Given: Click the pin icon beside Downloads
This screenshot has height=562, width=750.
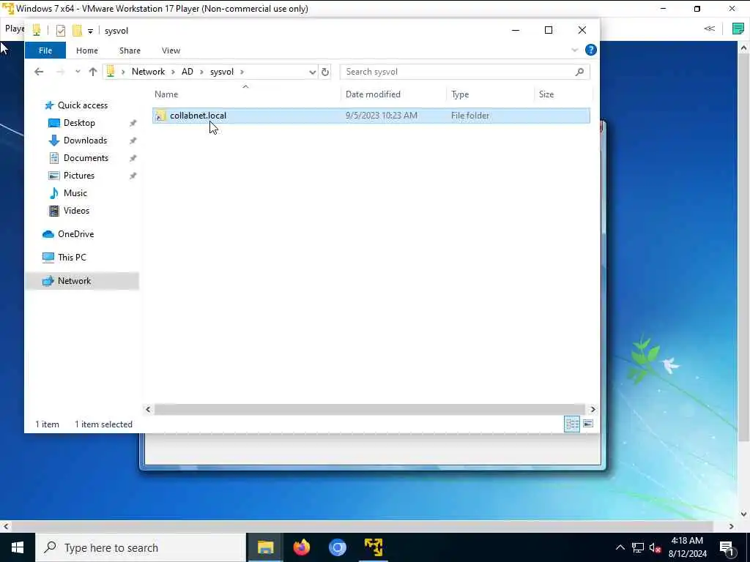Looking at the screenshot, I should tap(133, 140).
